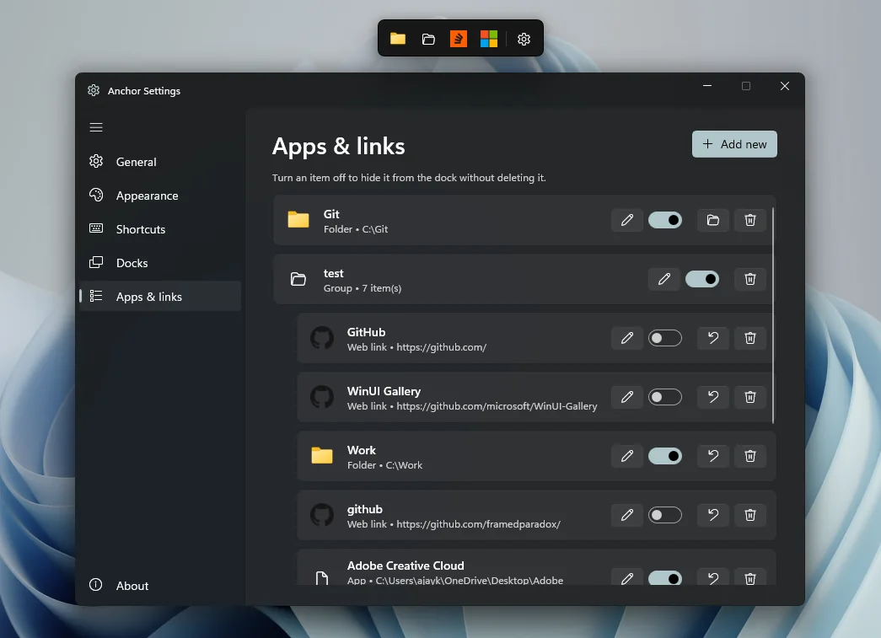Open folder location for Git entry
The width and height of the screenshot is (881, 638).
713,220
